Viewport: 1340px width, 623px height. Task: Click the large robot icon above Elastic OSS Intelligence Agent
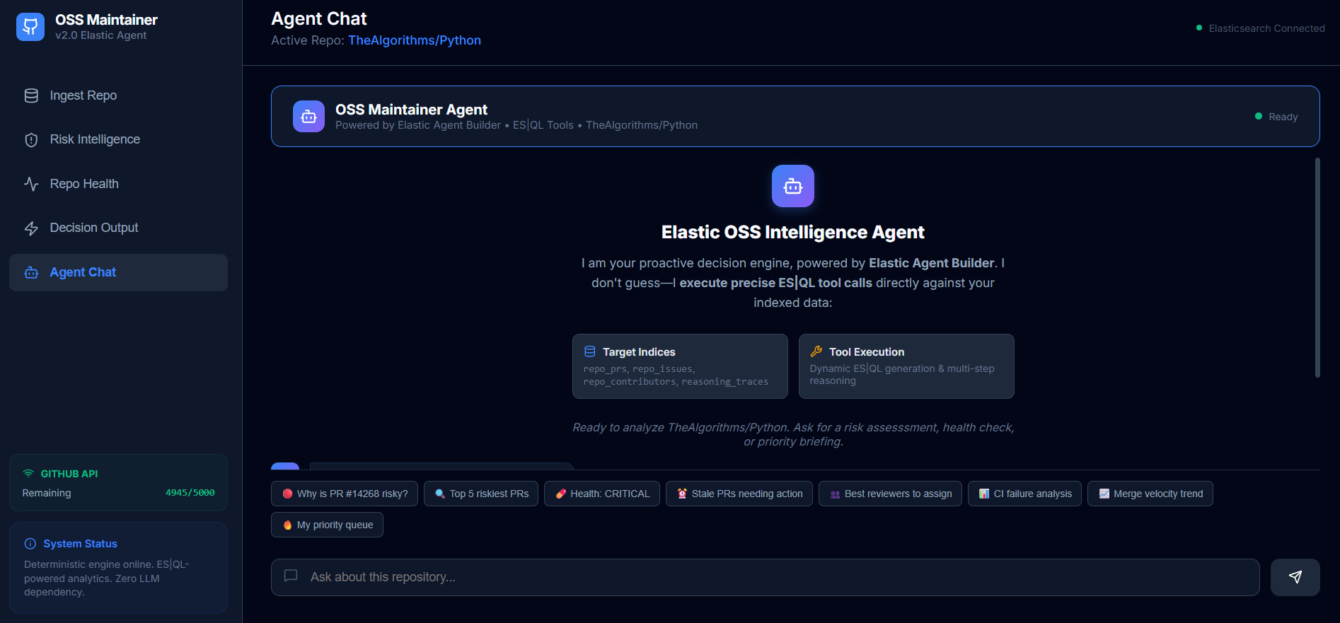(x=793, y=186)
